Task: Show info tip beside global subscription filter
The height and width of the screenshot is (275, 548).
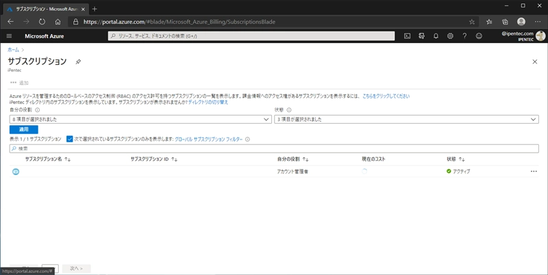Action: [x=247, y=140]
